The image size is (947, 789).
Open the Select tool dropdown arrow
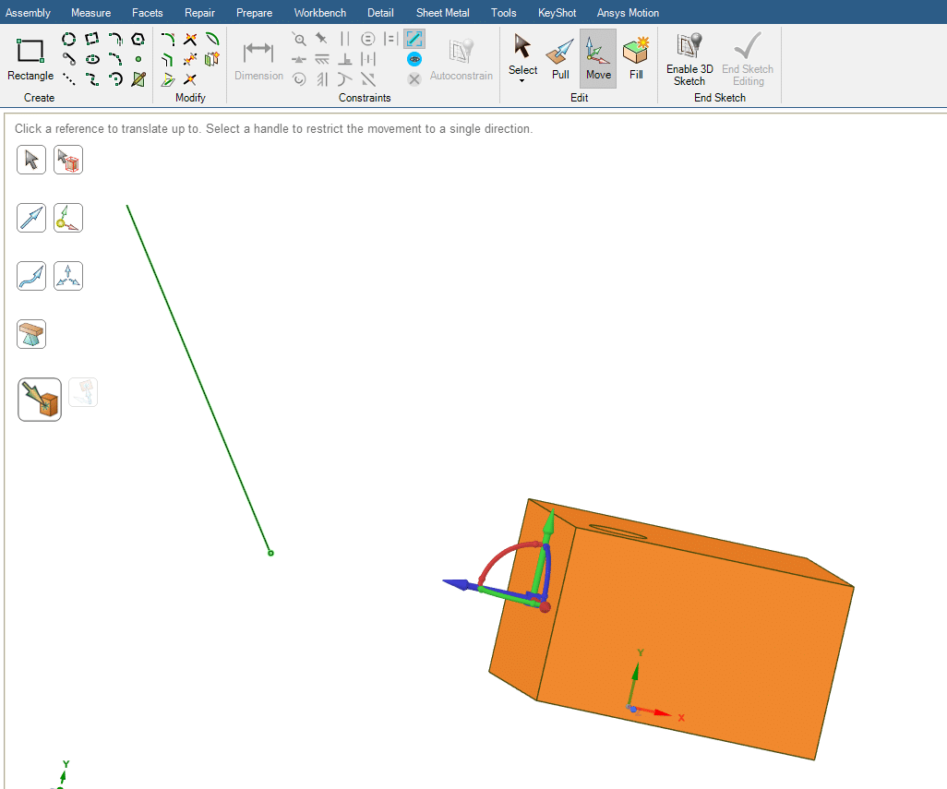[522, 81]
